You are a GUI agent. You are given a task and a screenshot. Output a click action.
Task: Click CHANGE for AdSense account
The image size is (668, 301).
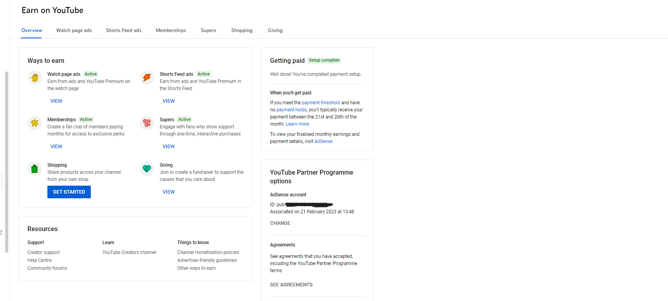280,223
